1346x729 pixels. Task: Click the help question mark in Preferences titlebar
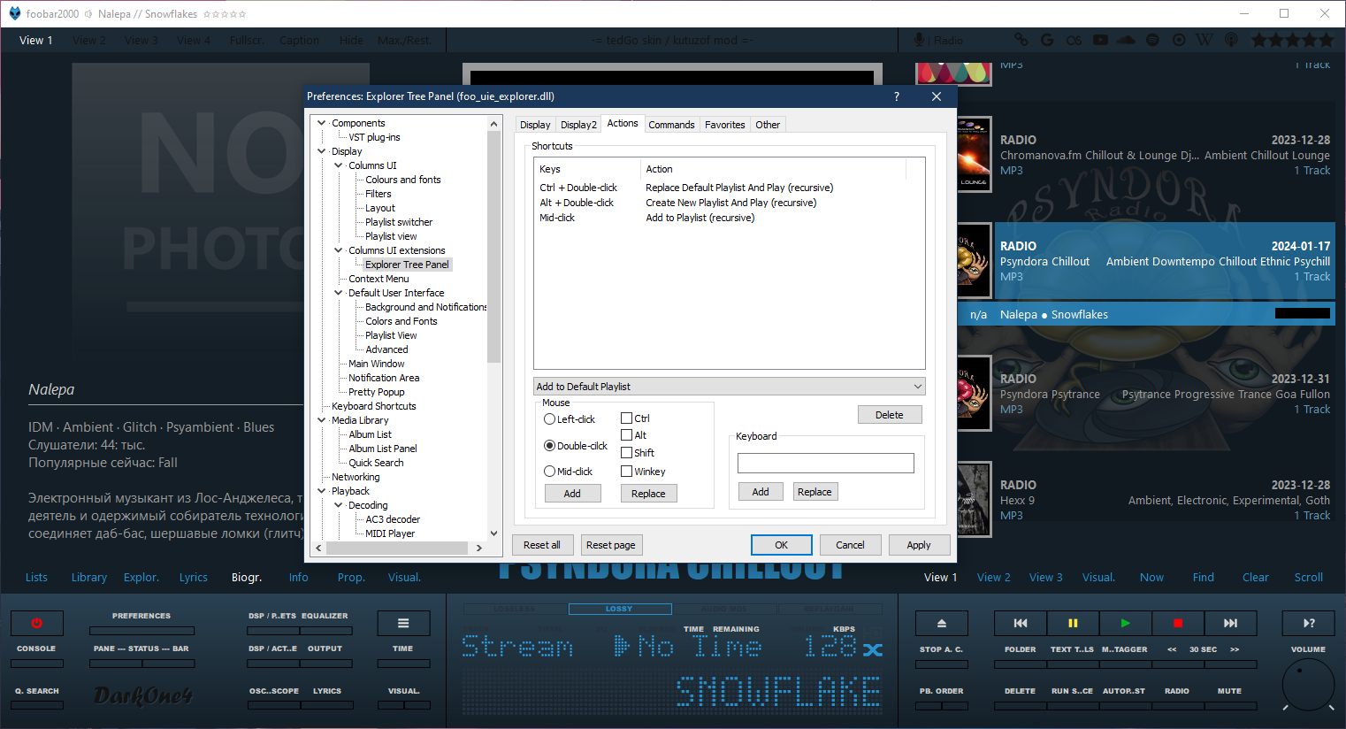pos(897,96)
